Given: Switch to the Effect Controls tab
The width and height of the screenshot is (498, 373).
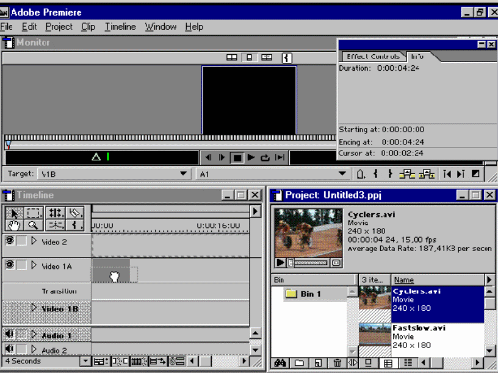Looking at the screenshot, I should 373,57.
